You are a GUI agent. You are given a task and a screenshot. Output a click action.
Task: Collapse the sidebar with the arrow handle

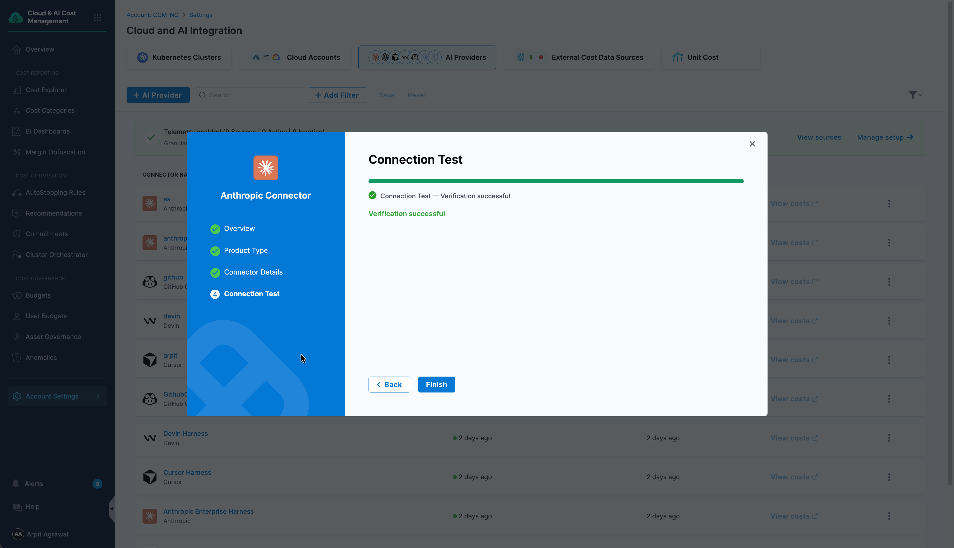pos(111,509)
